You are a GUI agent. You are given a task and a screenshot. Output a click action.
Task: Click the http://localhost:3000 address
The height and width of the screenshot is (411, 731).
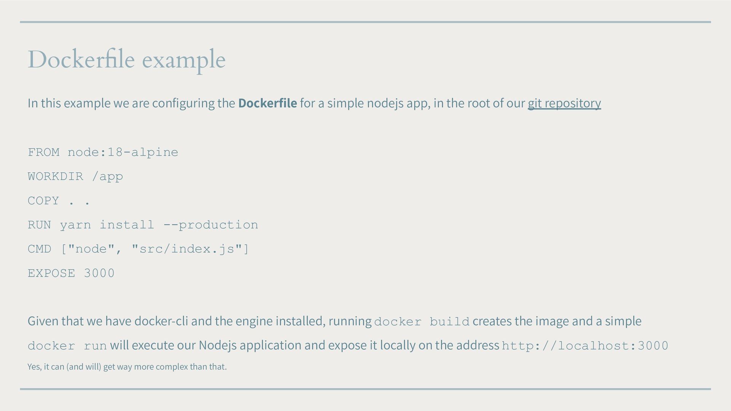[585, 346]
